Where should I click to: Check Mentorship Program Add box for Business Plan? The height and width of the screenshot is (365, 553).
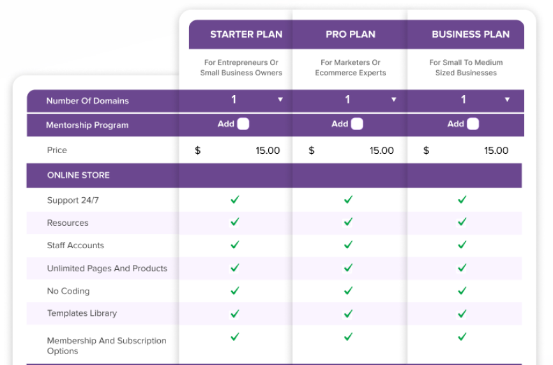coord(473,124)
